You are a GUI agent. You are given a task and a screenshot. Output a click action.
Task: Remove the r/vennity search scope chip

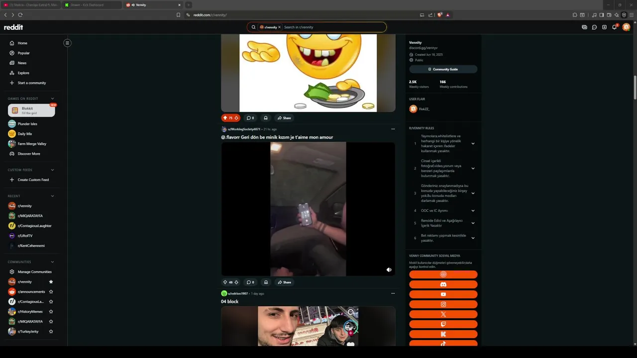coord(279,27)
